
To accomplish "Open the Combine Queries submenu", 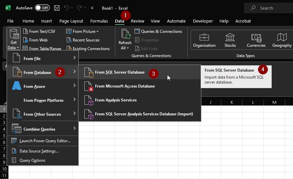I will point(43,129).
